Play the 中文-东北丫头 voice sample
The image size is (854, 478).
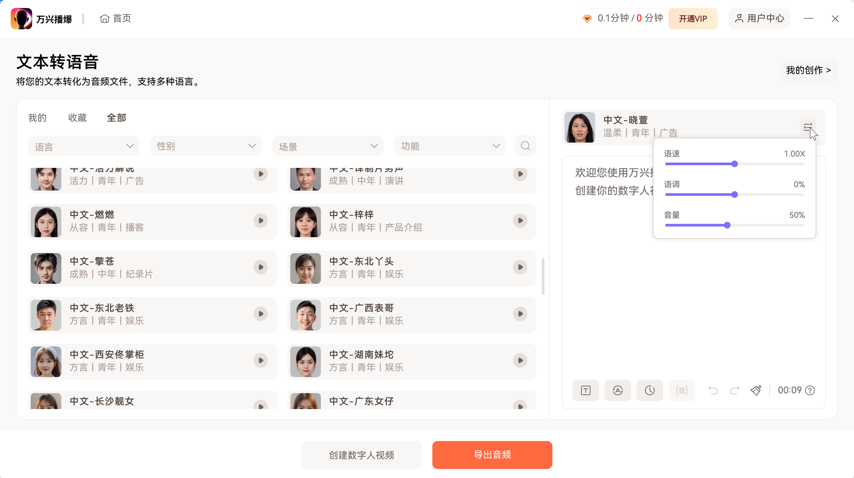(520, 267)
